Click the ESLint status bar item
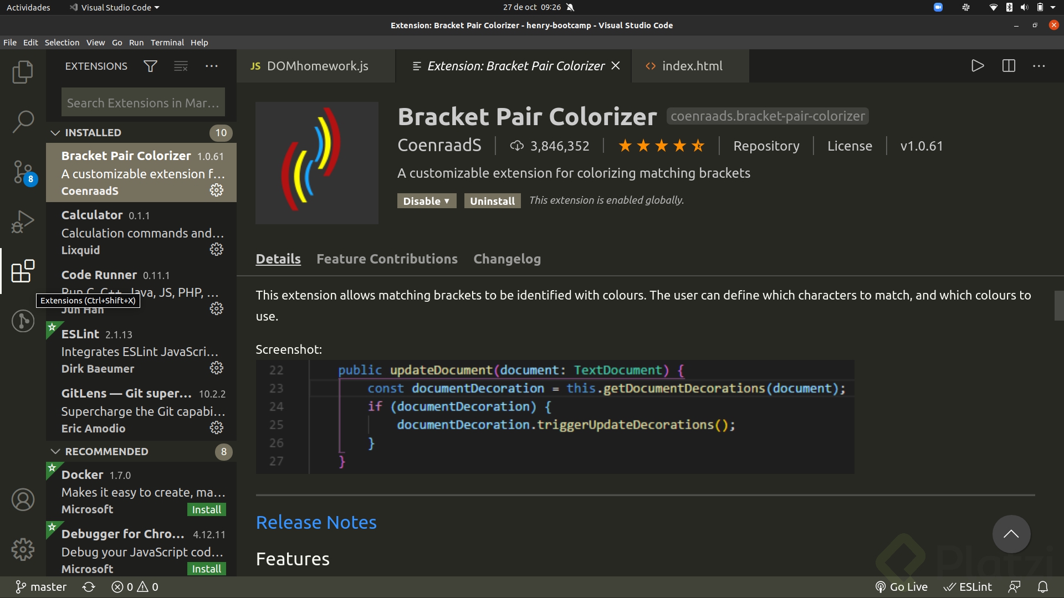The width and height of the screenshot is (1064, 598). pyautogui.click(x=968, y=587)
